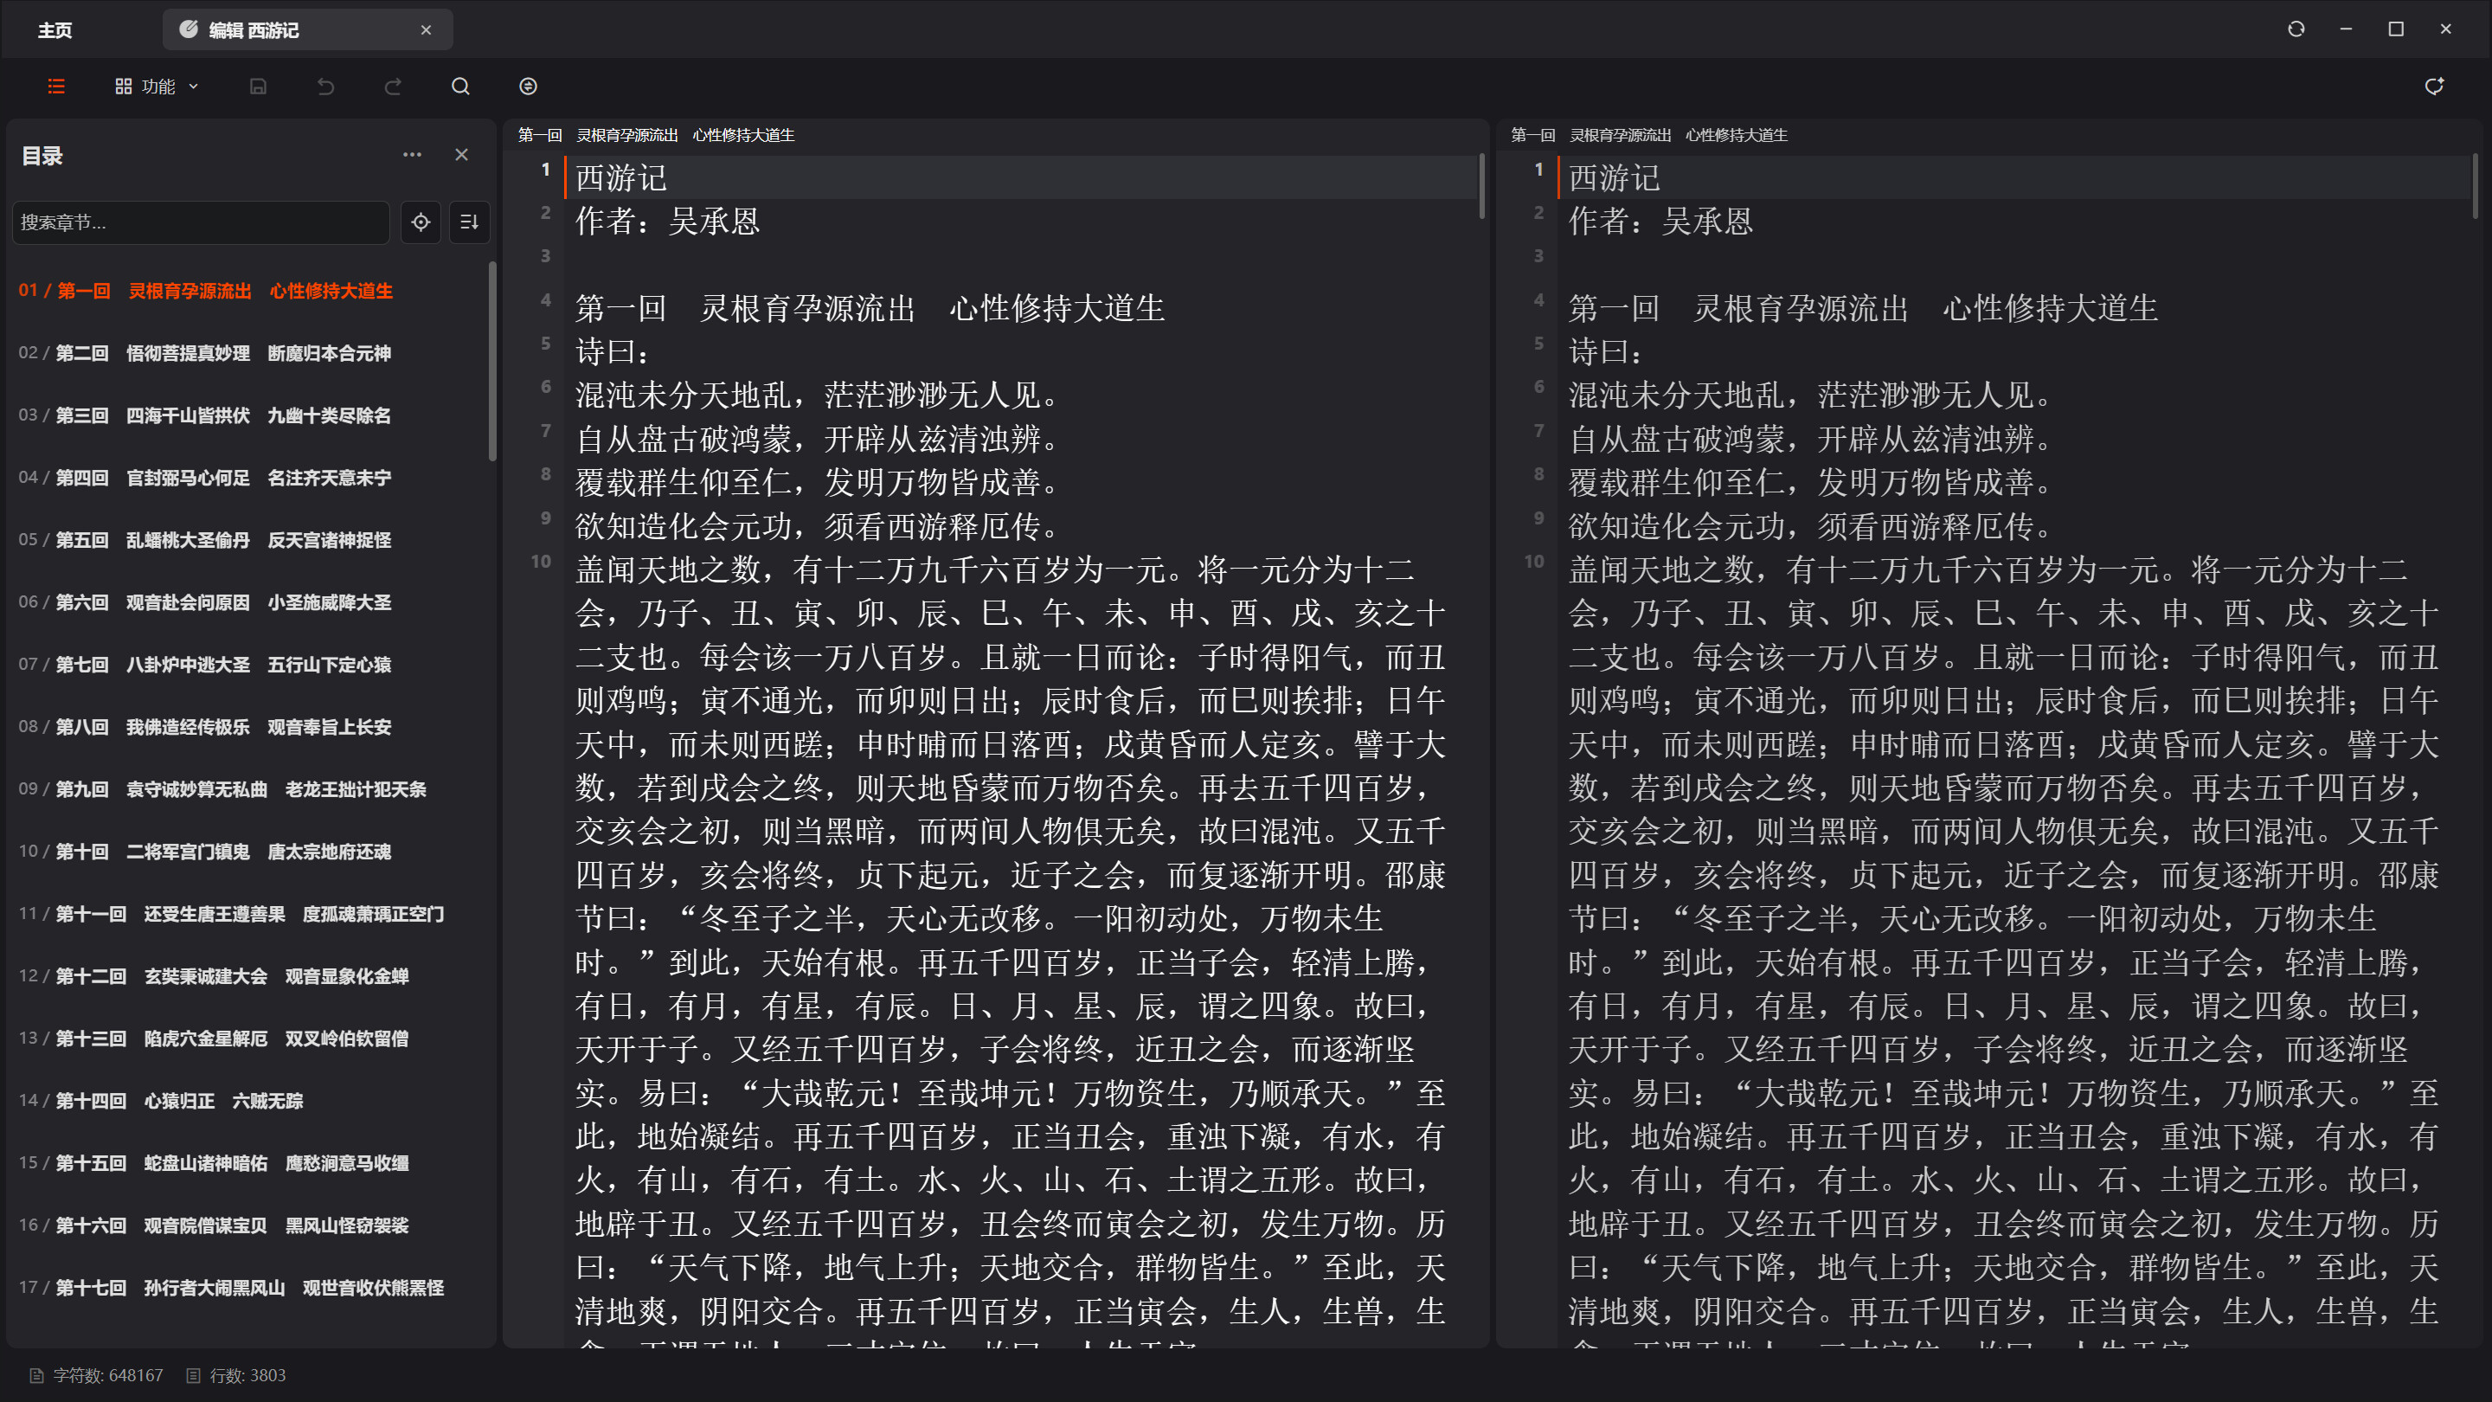Select chapter 01 第一回 灵根育孕源流出
2492x1402 pixels.
(x=247, y=290)
